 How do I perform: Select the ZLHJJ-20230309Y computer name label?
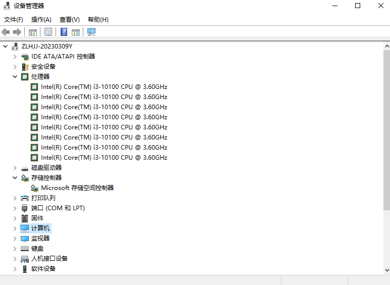tap(47, 46)
